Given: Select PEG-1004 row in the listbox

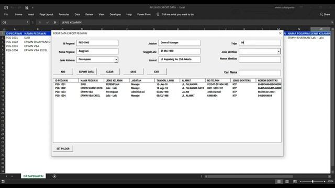Looking at the screenshot, I should click(167, 96).
